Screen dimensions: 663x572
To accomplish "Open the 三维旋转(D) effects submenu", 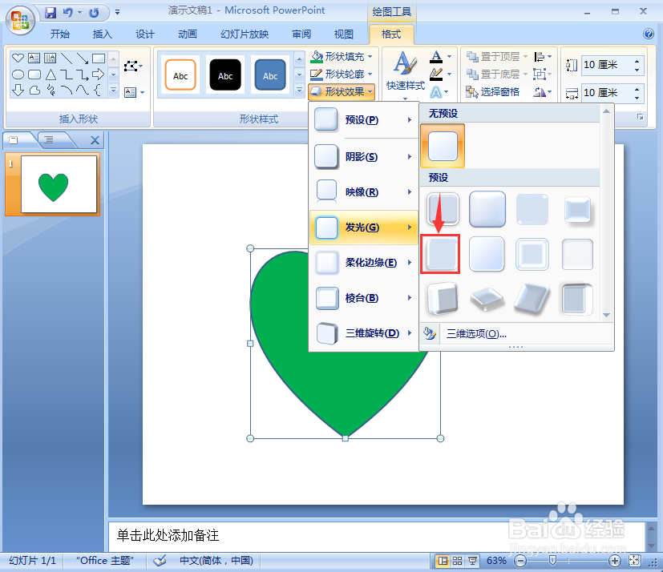I will point(364,333).
